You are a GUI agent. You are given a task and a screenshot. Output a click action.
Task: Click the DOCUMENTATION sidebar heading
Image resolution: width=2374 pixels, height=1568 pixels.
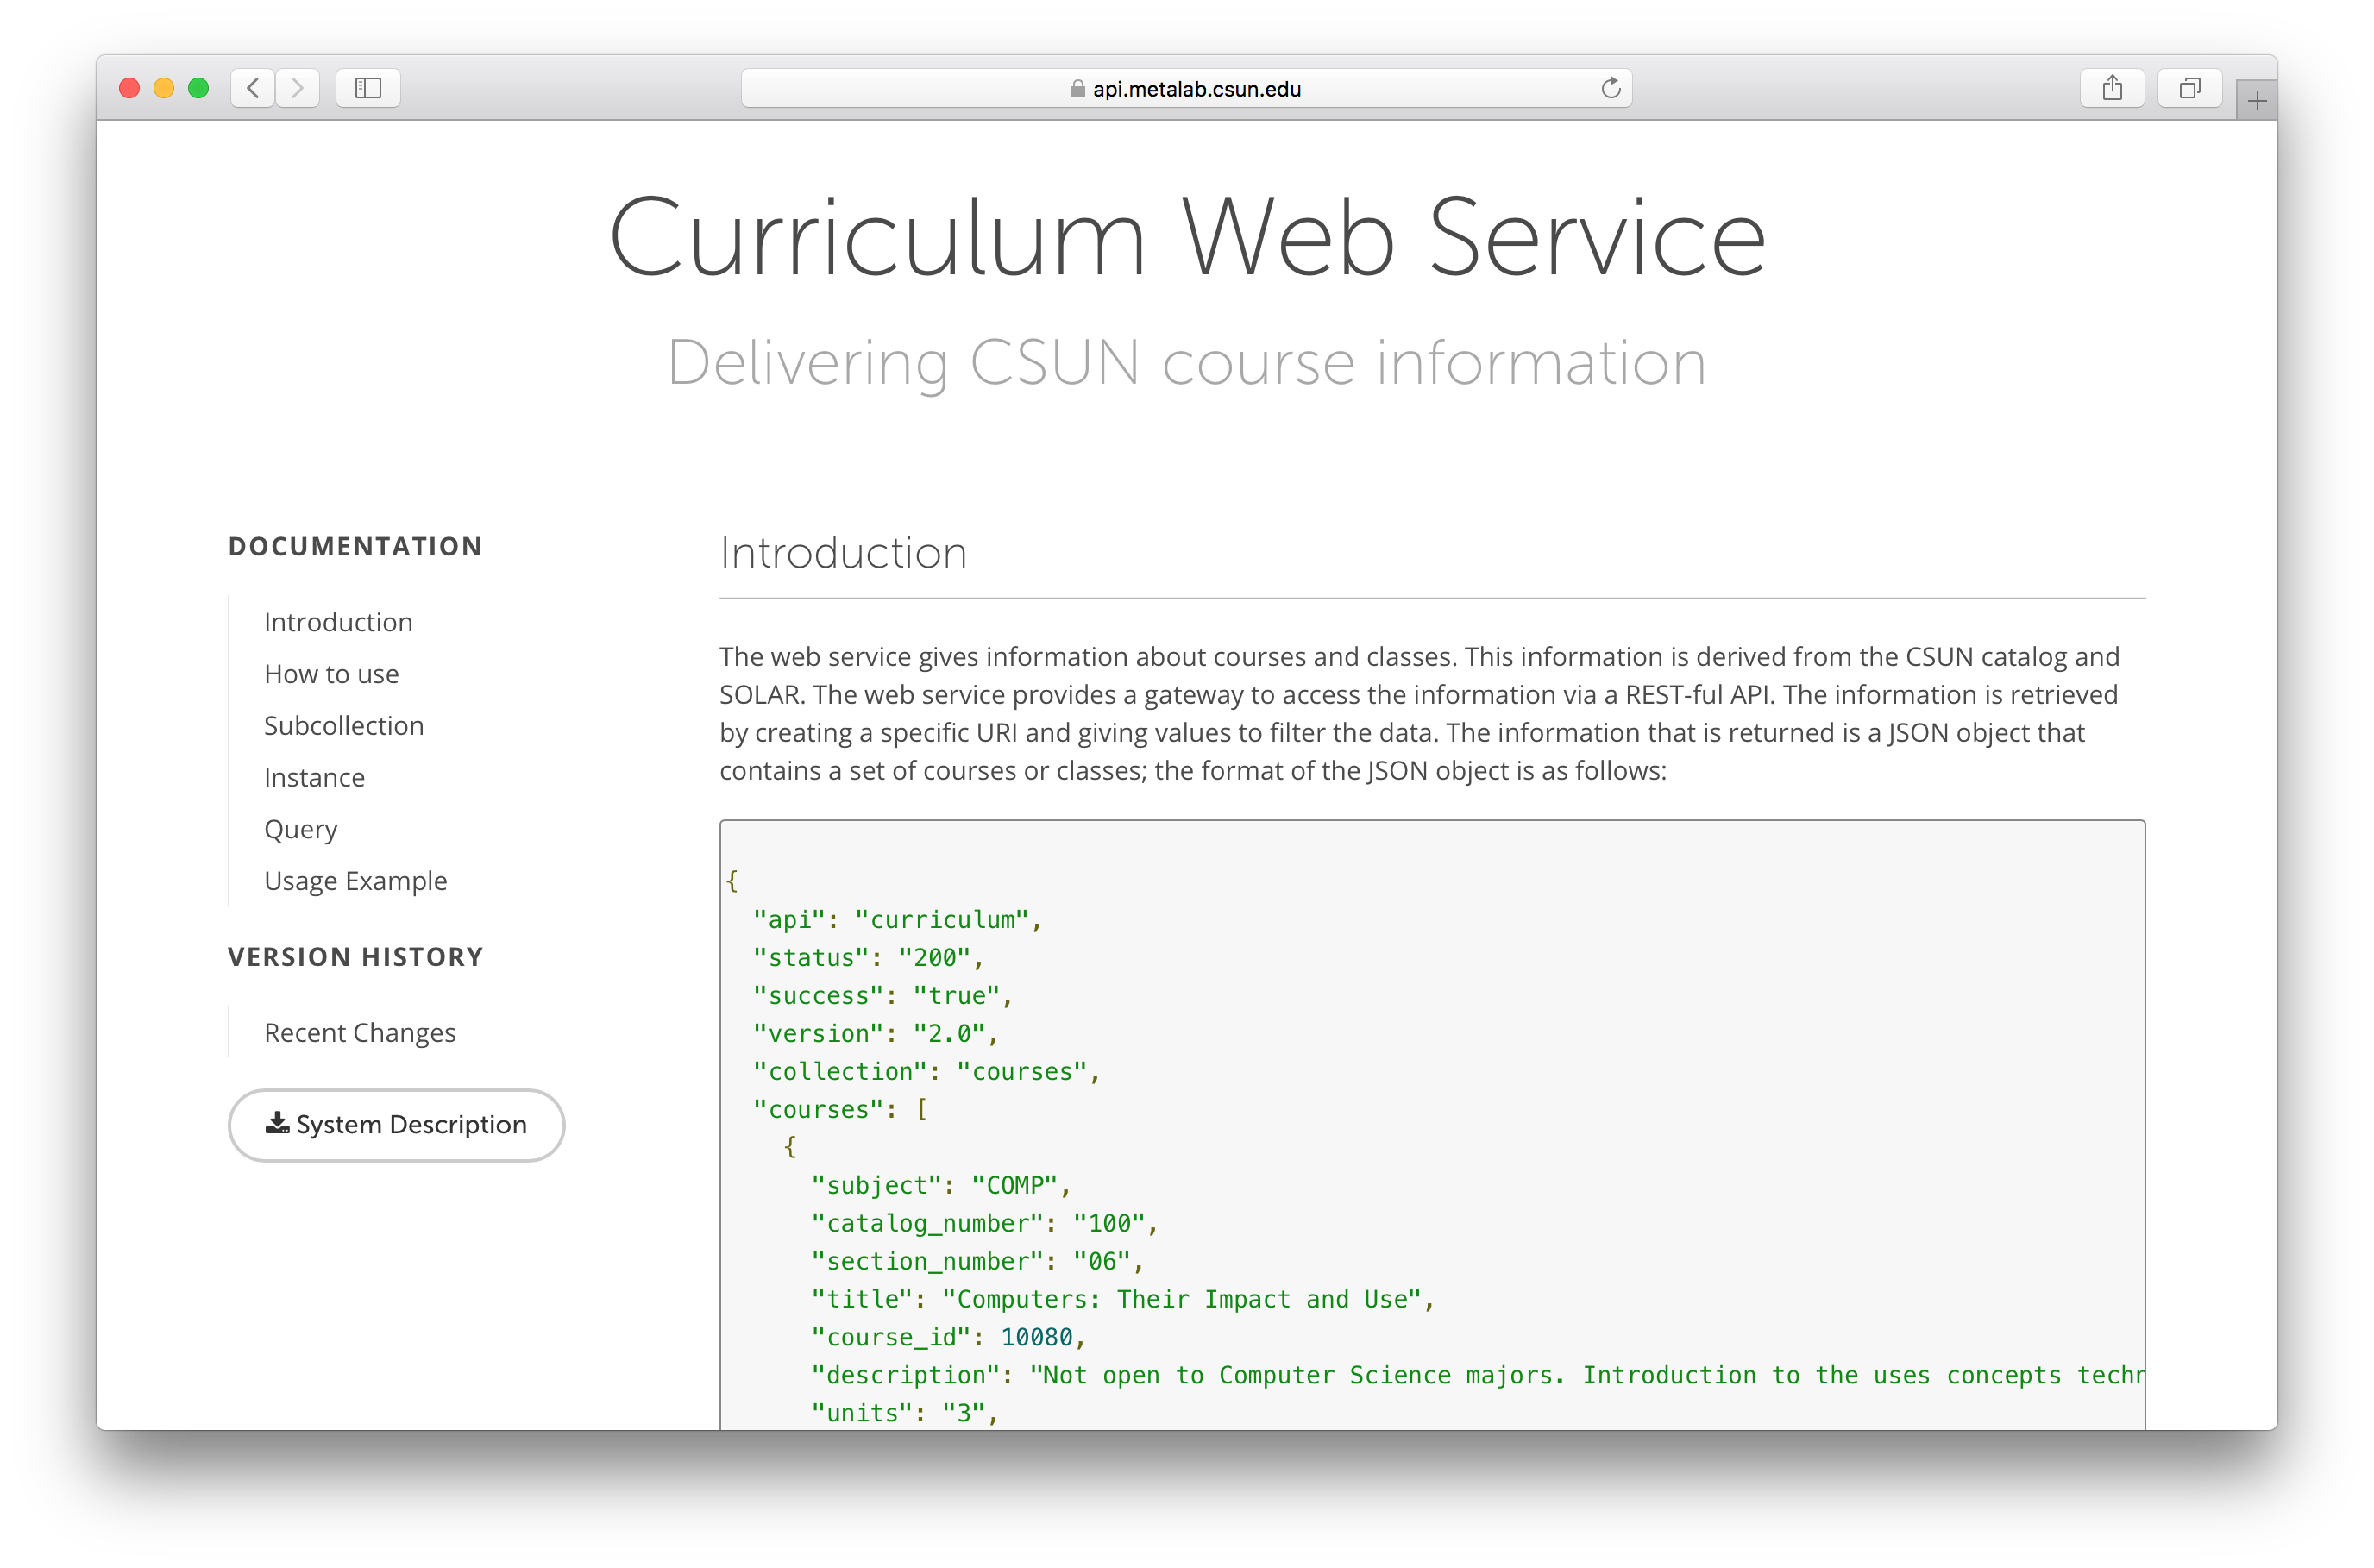[x=355, y=546]
